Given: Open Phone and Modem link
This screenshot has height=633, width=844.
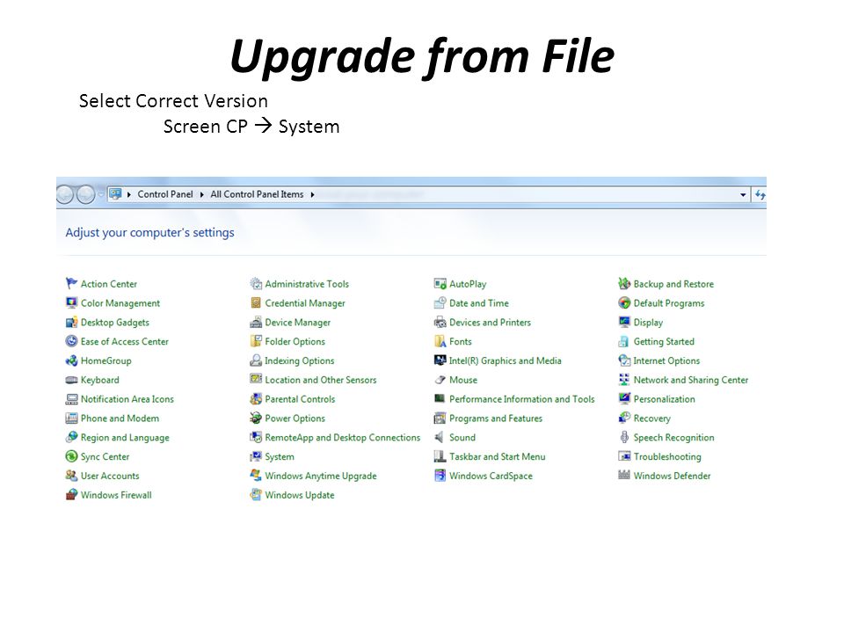Looking at the screenshot, I should click(x=120, y=418).
